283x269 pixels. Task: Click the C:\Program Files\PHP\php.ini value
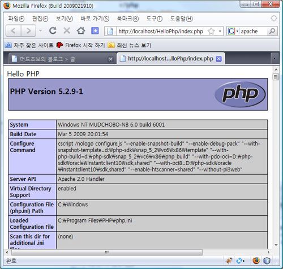pyautogui.click(x=95, y=220)
